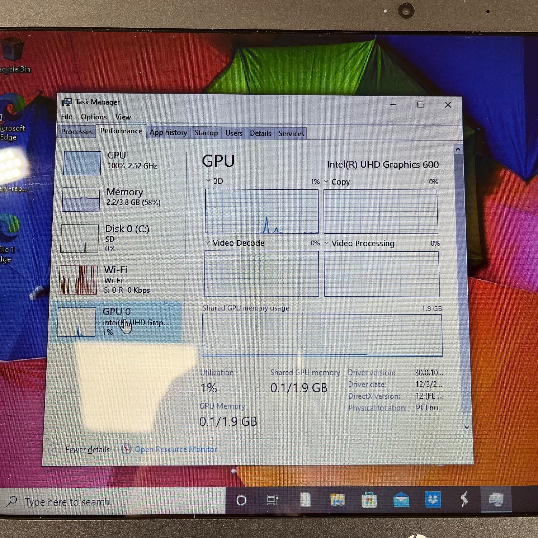Collapse the Video Decode graph section
The image size is (538, 538).
coord(207,243)
